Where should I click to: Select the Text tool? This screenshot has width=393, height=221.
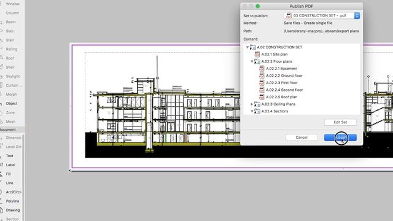click(10, 156)
